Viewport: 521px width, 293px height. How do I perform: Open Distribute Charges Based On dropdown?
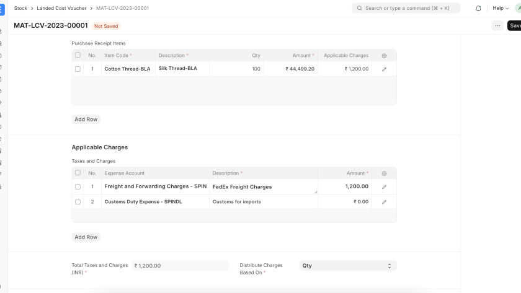coord(347,266)
